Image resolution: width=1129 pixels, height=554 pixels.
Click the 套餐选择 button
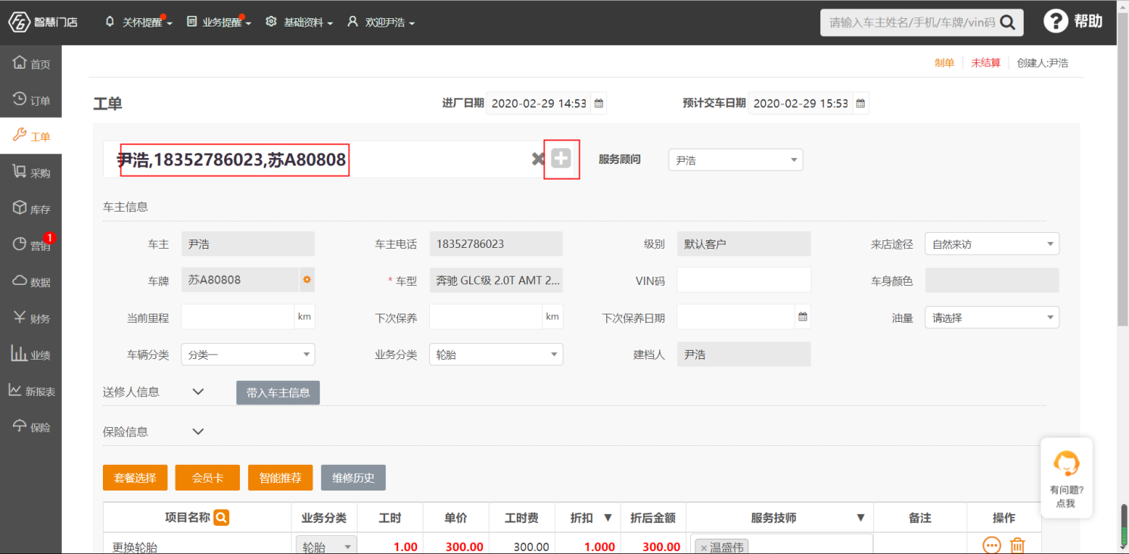135,478
